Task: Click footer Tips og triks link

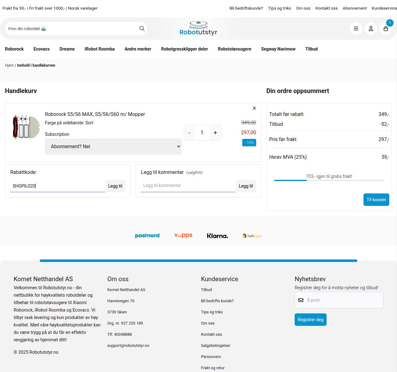Action: coord(212,312)
